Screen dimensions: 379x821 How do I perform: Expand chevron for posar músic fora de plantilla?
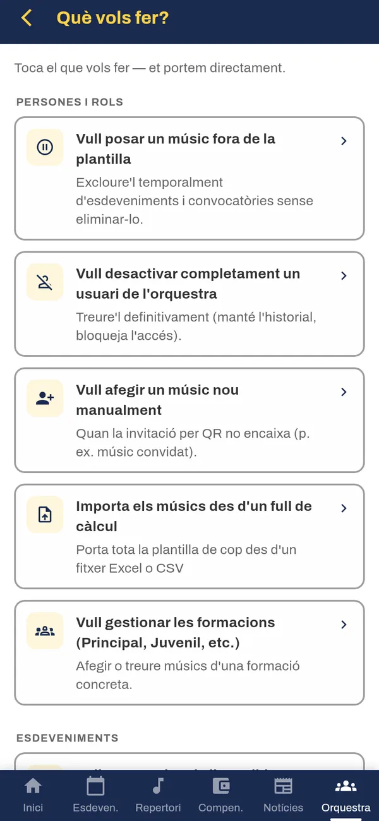344,141
